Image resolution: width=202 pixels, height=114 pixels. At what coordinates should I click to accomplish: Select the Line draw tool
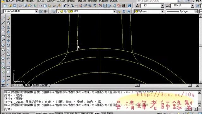click(3, 18)
